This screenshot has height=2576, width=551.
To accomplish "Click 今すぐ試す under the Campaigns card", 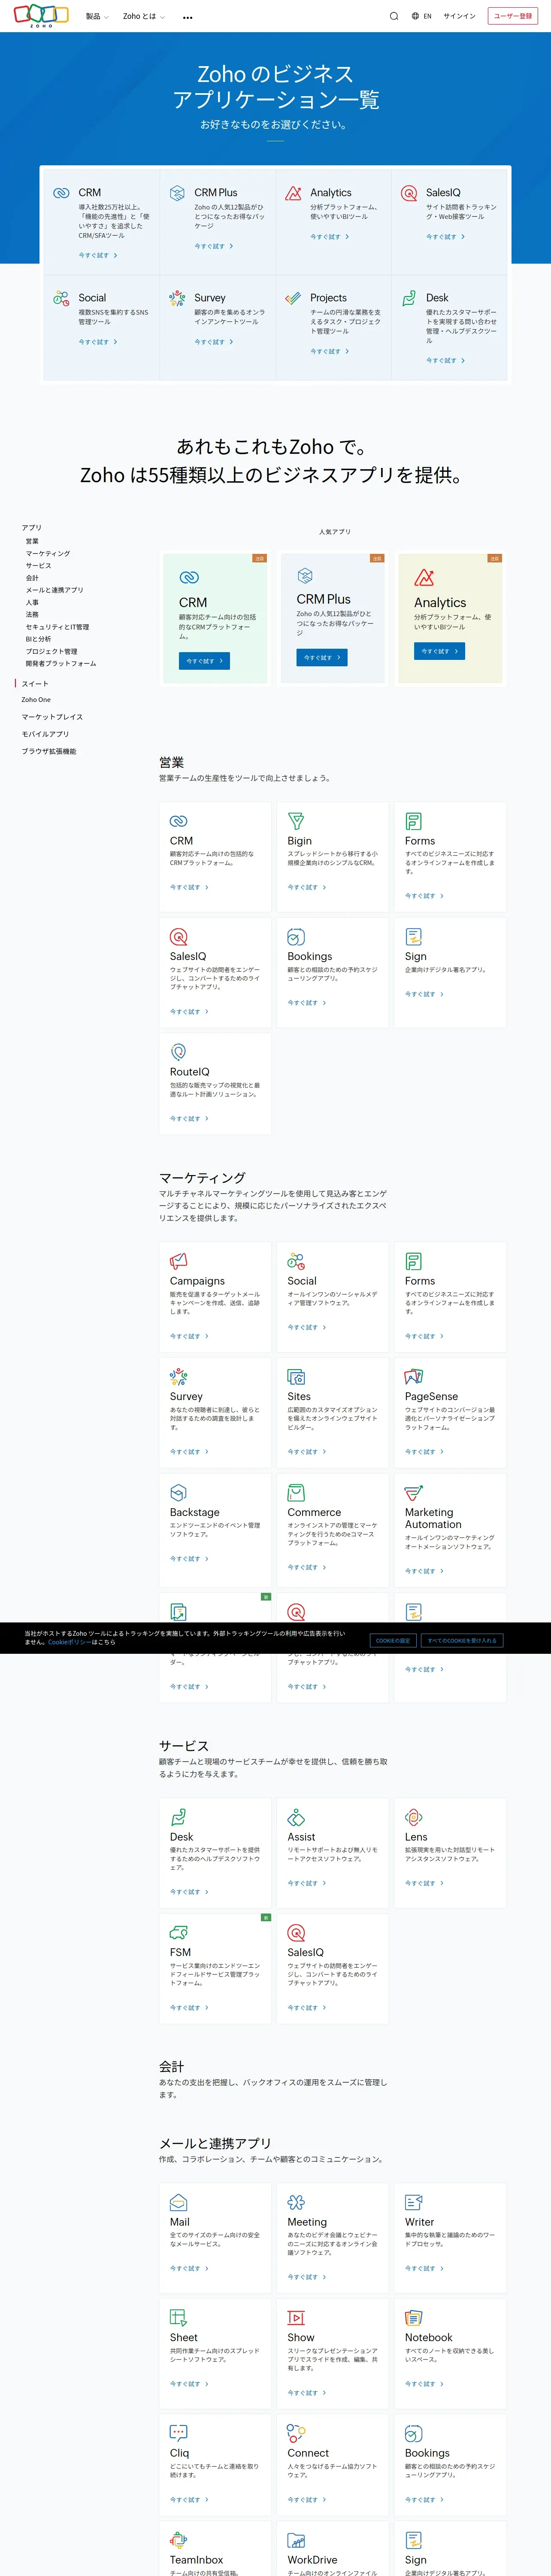I will [x=189, y=1336].
